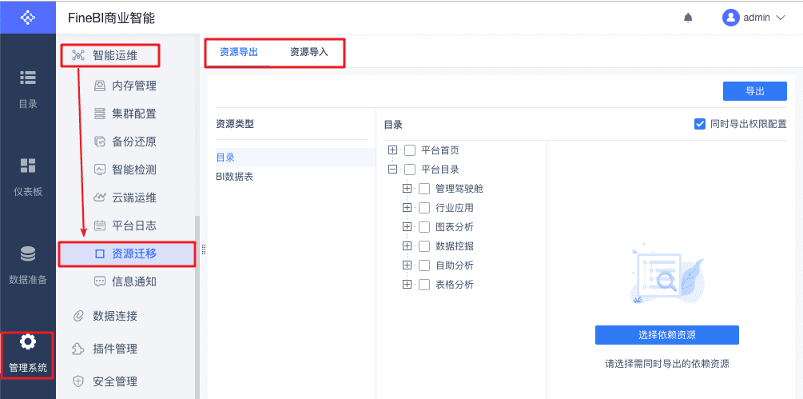
Task: Select BI数据表 resource type
Action: (x=234, y=176)
